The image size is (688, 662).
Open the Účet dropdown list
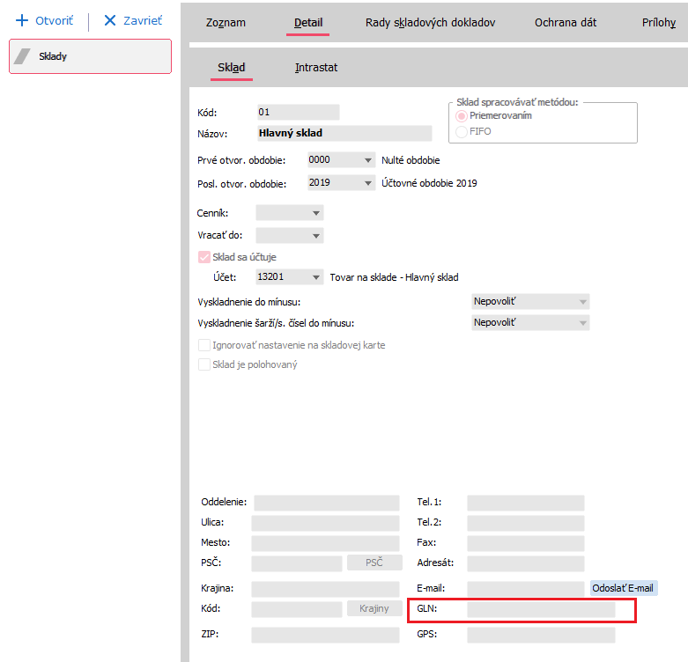[x=316, y=277]
